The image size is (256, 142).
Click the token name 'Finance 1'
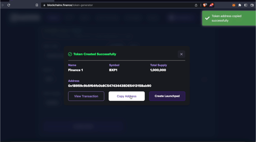tap(75, 70)
